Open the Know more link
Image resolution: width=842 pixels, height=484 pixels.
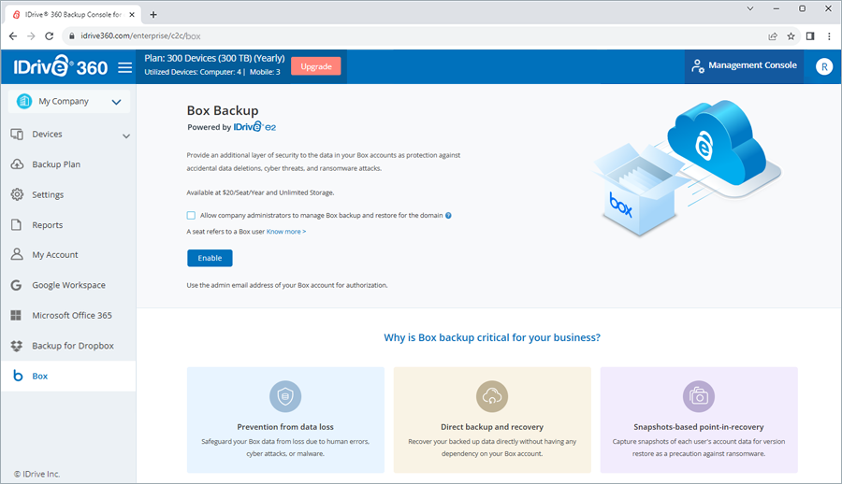tap(286, 232)
